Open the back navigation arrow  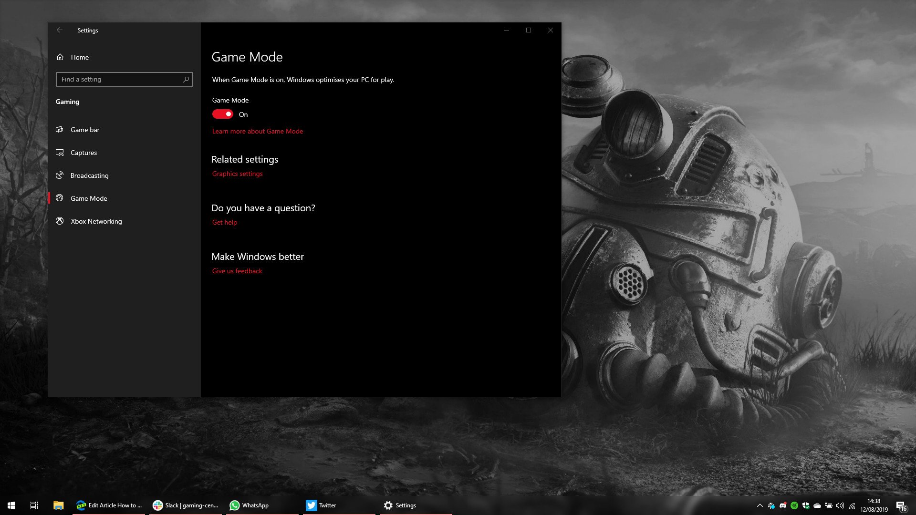(60, 30)
